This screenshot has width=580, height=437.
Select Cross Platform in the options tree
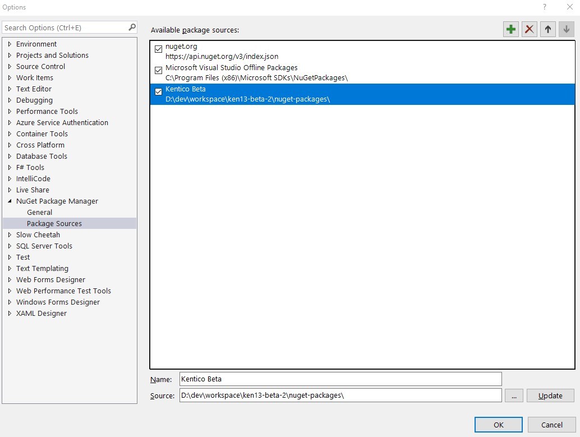click(40, 145)
